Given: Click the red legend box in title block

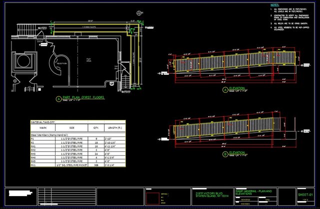Looking at the screenshot, I should tap(159, 197).
